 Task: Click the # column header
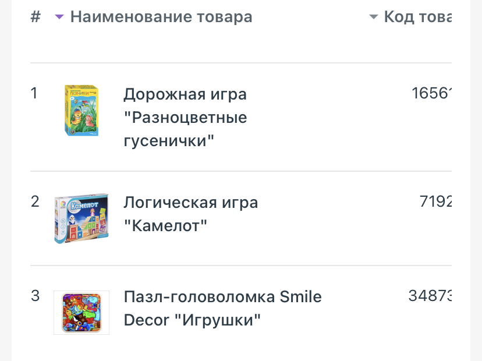pyautogui.click(x=36, y=17)
